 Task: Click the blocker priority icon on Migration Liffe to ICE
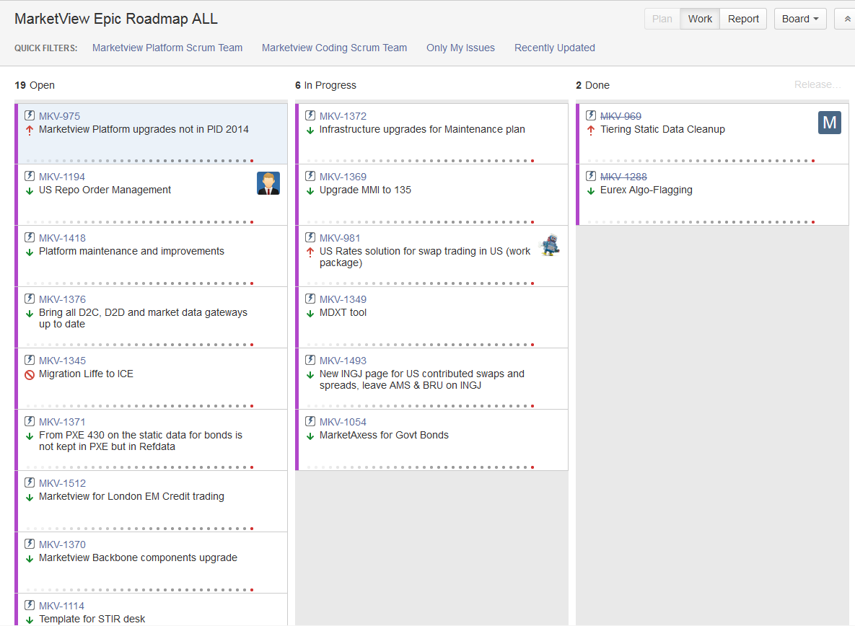[30, 375]
